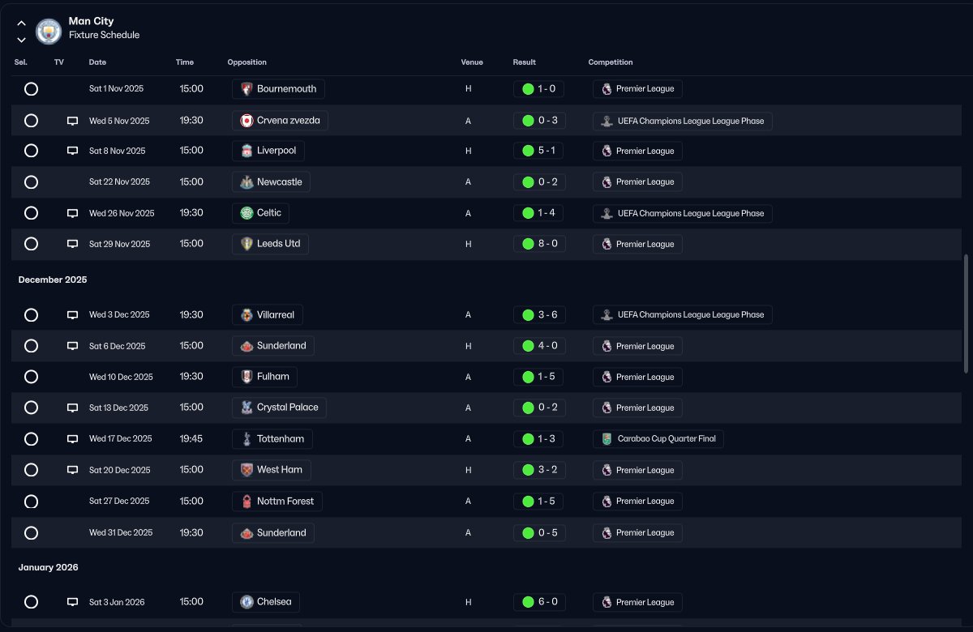The image size is (973, 632).
Task: Open the 8 - 0 Leeds result
Action: [x=547, y=244]
